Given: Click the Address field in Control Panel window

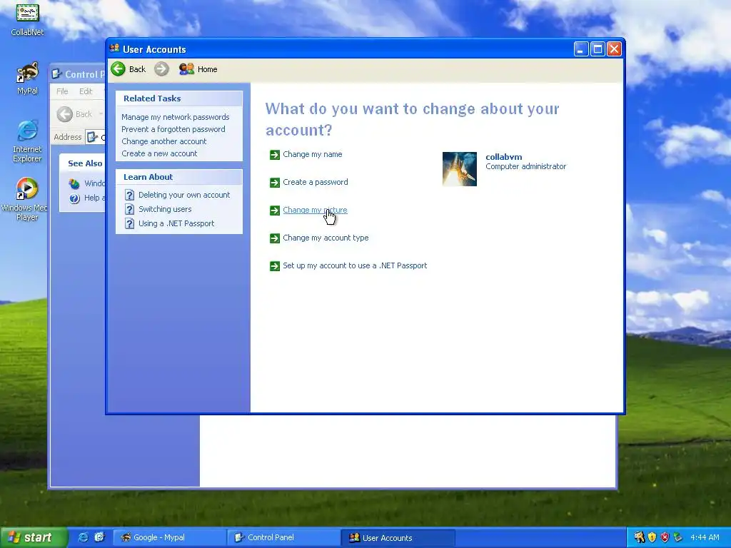Looking at the screenshot, I should pyautogui.click(x=96, y=137).
